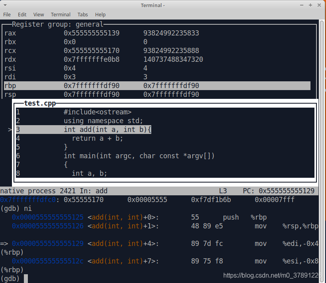Screen dimensions: 326x283
Task: Click the rsp register name
Action: click(x=10, y=94)
